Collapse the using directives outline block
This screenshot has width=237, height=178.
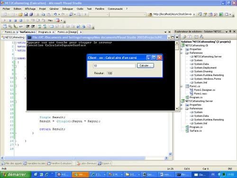(15, 43)
